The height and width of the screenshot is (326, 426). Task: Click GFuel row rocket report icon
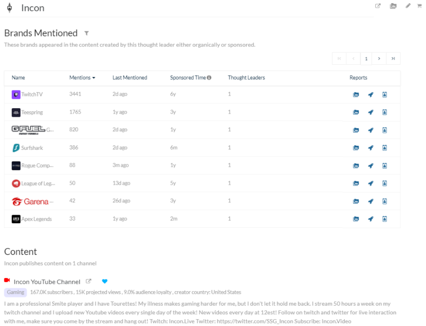point(371,130)
